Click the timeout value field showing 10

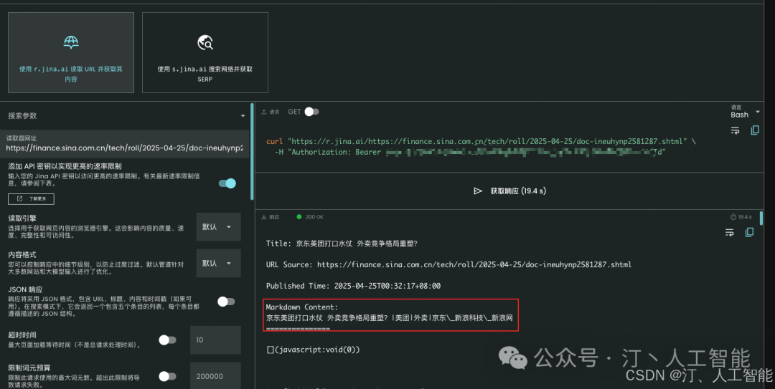[215, 340]
